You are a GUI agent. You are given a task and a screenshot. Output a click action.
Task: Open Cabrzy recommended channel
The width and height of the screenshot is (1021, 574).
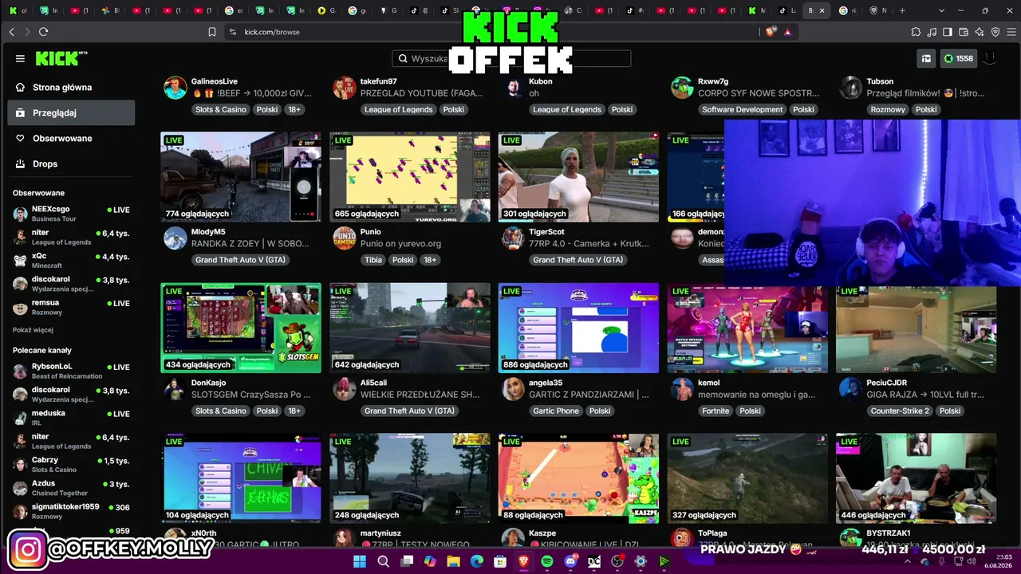click(71, 464)
